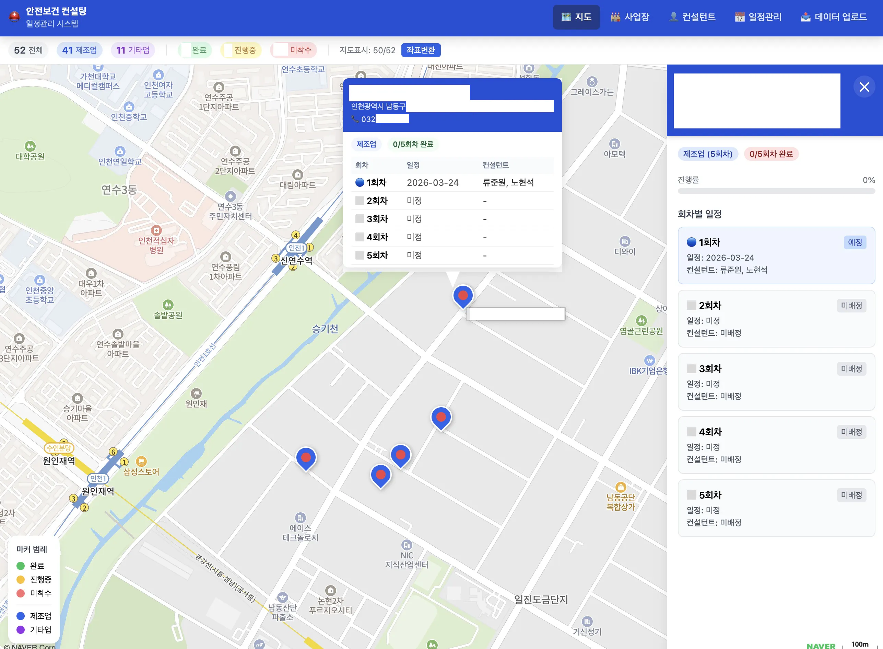Open the 5회차 schedule card in side panel
The height and width of the screenshot is (649, 883).
pyautogui.click(x=776, y=508)
